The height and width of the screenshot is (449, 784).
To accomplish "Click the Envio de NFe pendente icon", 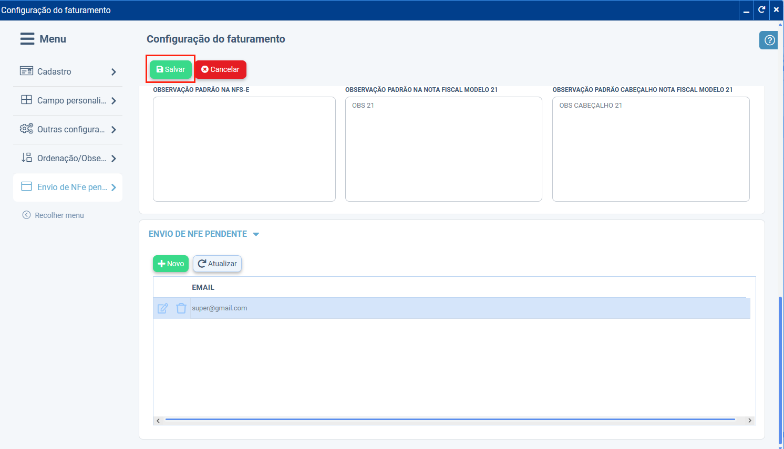I will [x=26, y=186].
